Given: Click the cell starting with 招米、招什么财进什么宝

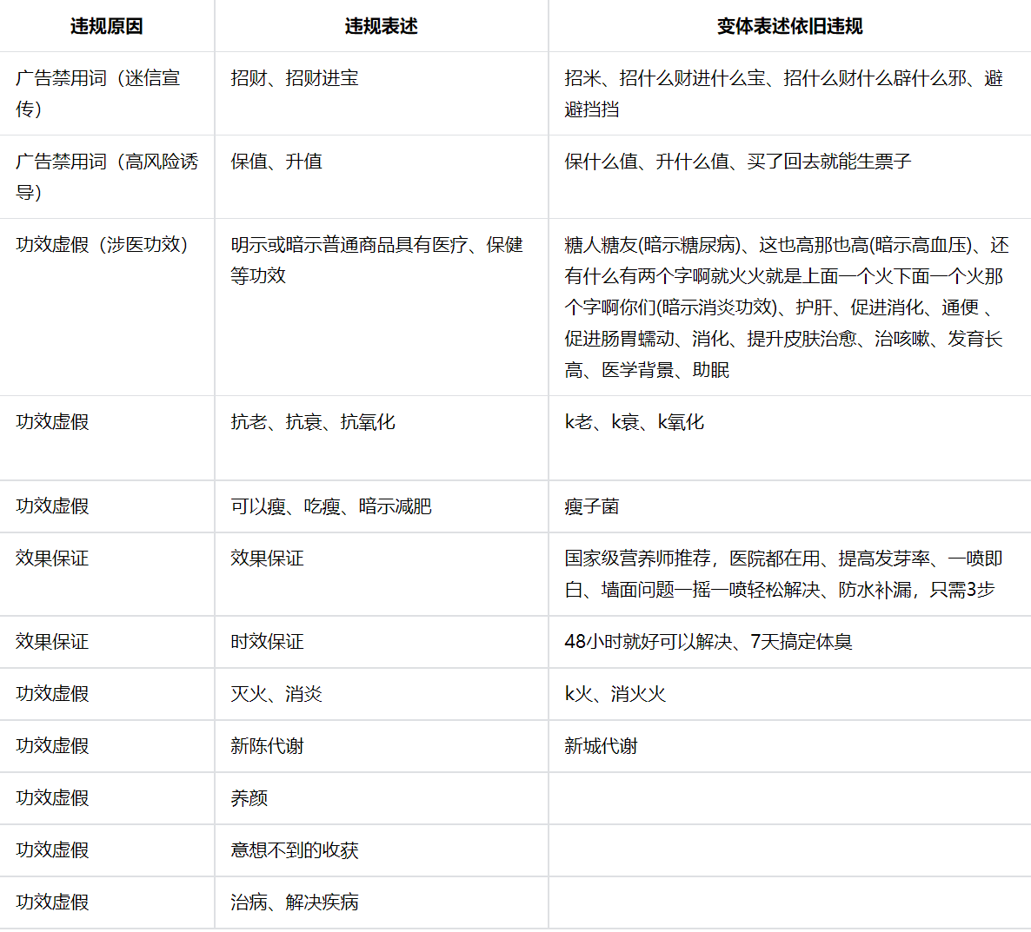Looking at the screenshot, I should (x=789, y=93).
